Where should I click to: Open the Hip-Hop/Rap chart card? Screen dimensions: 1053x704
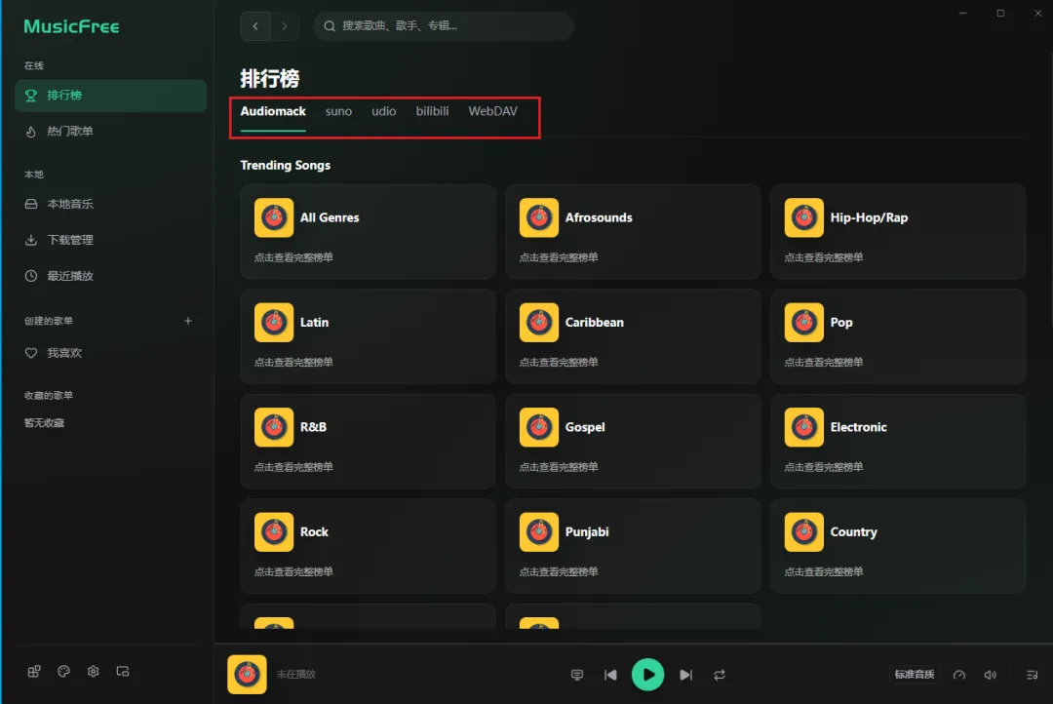click(x=898, y=232)
